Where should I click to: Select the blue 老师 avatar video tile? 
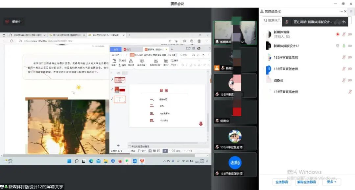coord(235,165)
